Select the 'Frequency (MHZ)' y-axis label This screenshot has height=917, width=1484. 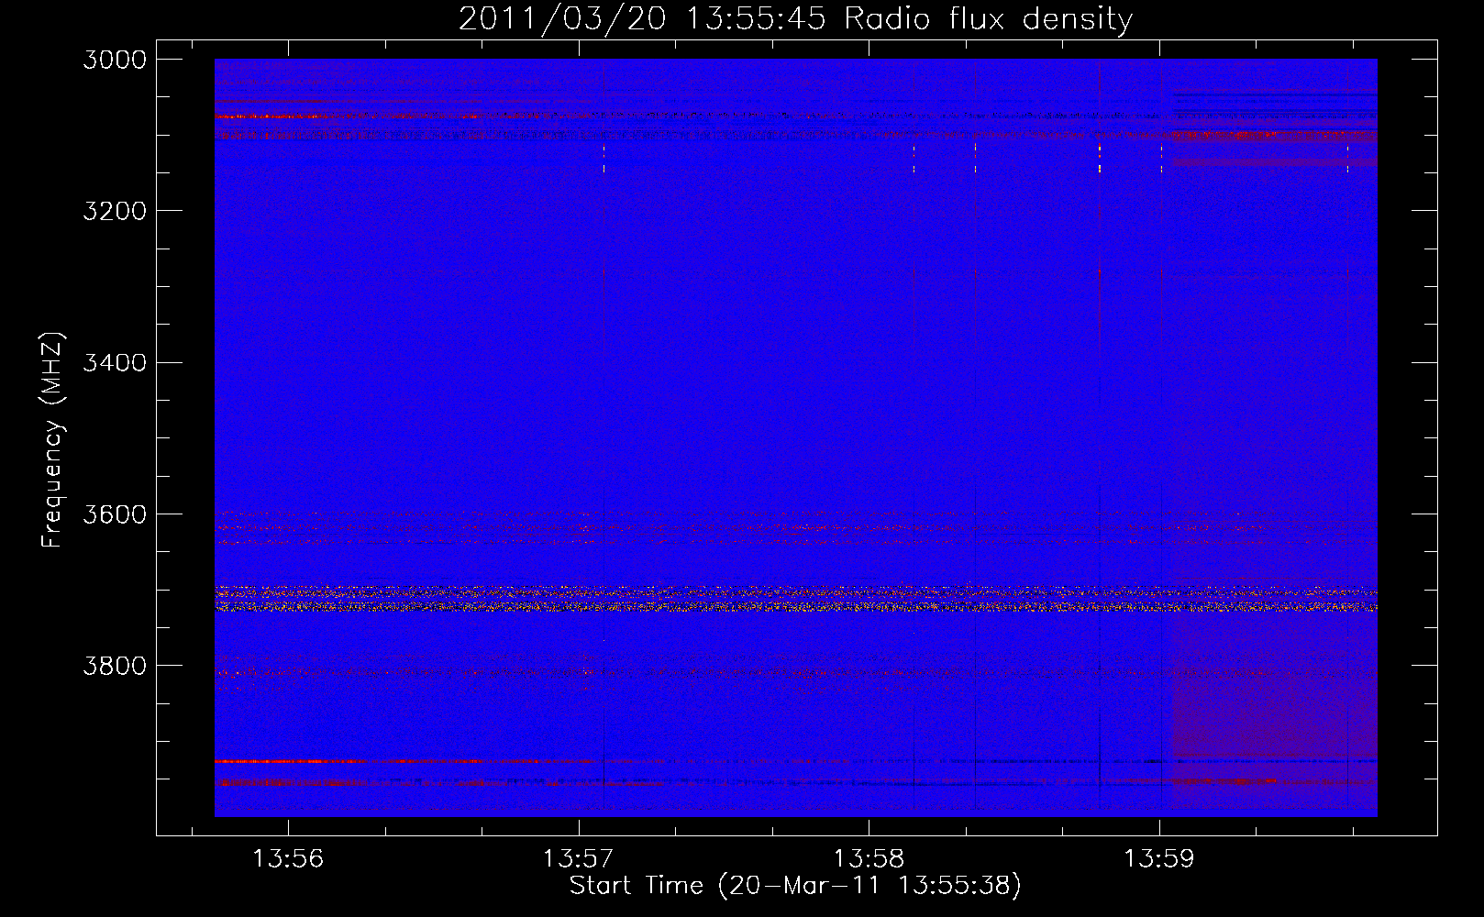tap(52, 440)
